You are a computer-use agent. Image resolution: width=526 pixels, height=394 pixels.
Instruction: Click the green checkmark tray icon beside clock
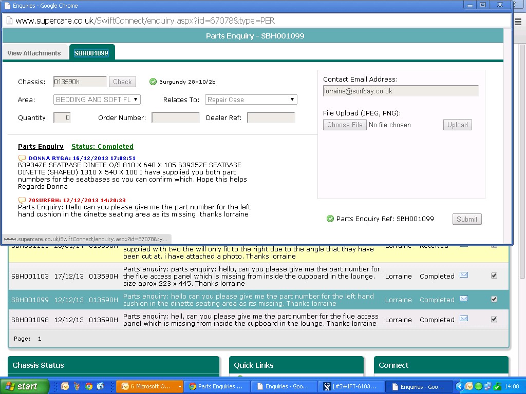[x=497, y=387]
